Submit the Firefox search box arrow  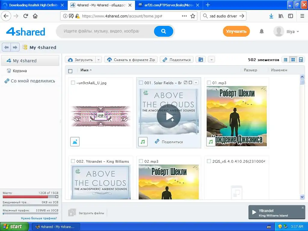tap(242, 16)
